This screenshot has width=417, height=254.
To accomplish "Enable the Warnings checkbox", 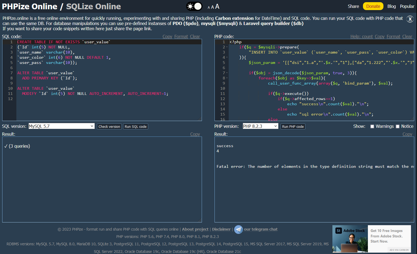I will (372, 126).
